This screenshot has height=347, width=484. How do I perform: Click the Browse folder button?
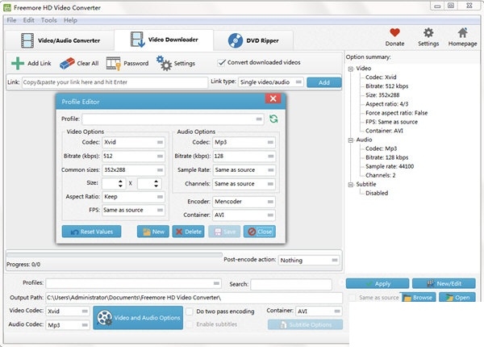tap(418, 297)
